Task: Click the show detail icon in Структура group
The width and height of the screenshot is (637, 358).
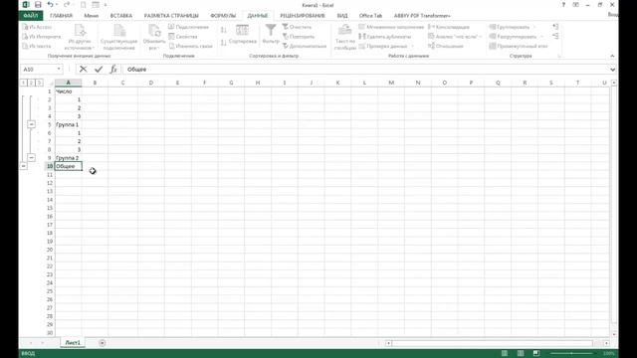Action: 555,27
